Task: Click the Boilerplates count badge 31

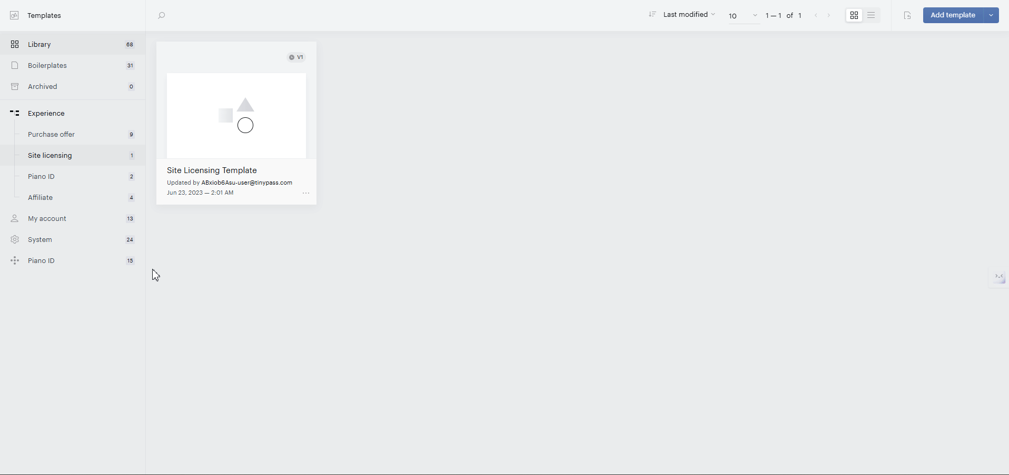Action: point(130,66)
